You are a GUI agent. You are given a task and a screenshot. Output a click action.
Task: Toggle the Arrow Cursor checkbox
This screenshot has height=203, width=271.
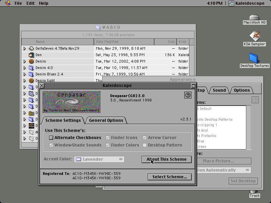click(x=145, y=138)
